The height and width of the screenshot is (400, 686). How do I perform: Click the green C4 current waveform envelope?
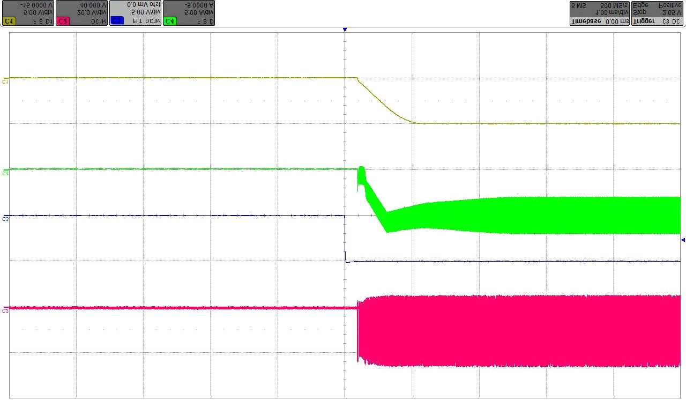pyautogui.click(x=536, y=215)
